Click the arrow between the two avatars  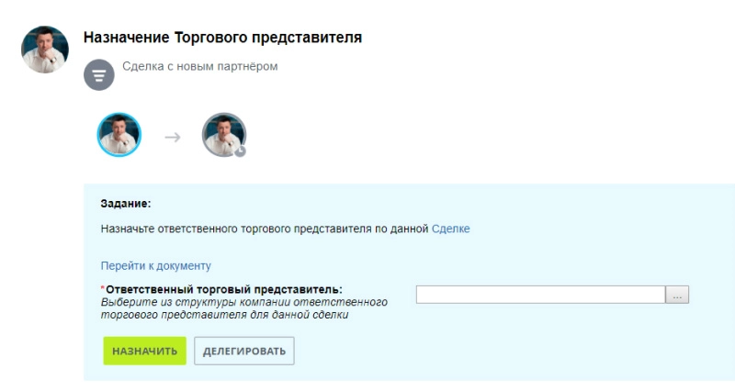[x=172, y=137]
